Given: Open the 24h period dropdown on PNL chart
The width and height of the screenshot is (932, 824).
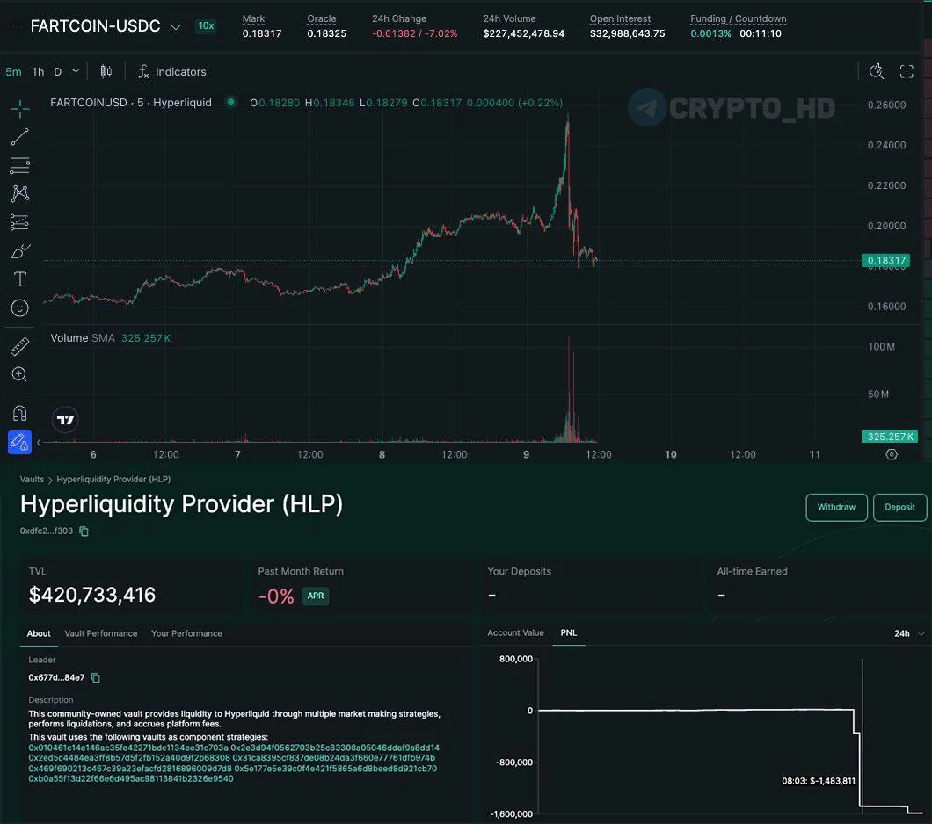Looking at the screenshot, I should (x=902, y=633).
